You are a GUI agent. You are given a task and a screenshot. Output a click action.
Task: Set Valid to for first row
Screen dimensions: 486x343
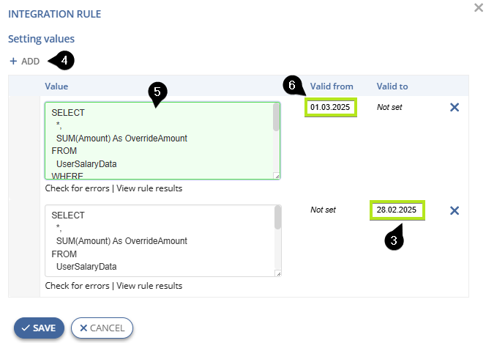(389, 108)
